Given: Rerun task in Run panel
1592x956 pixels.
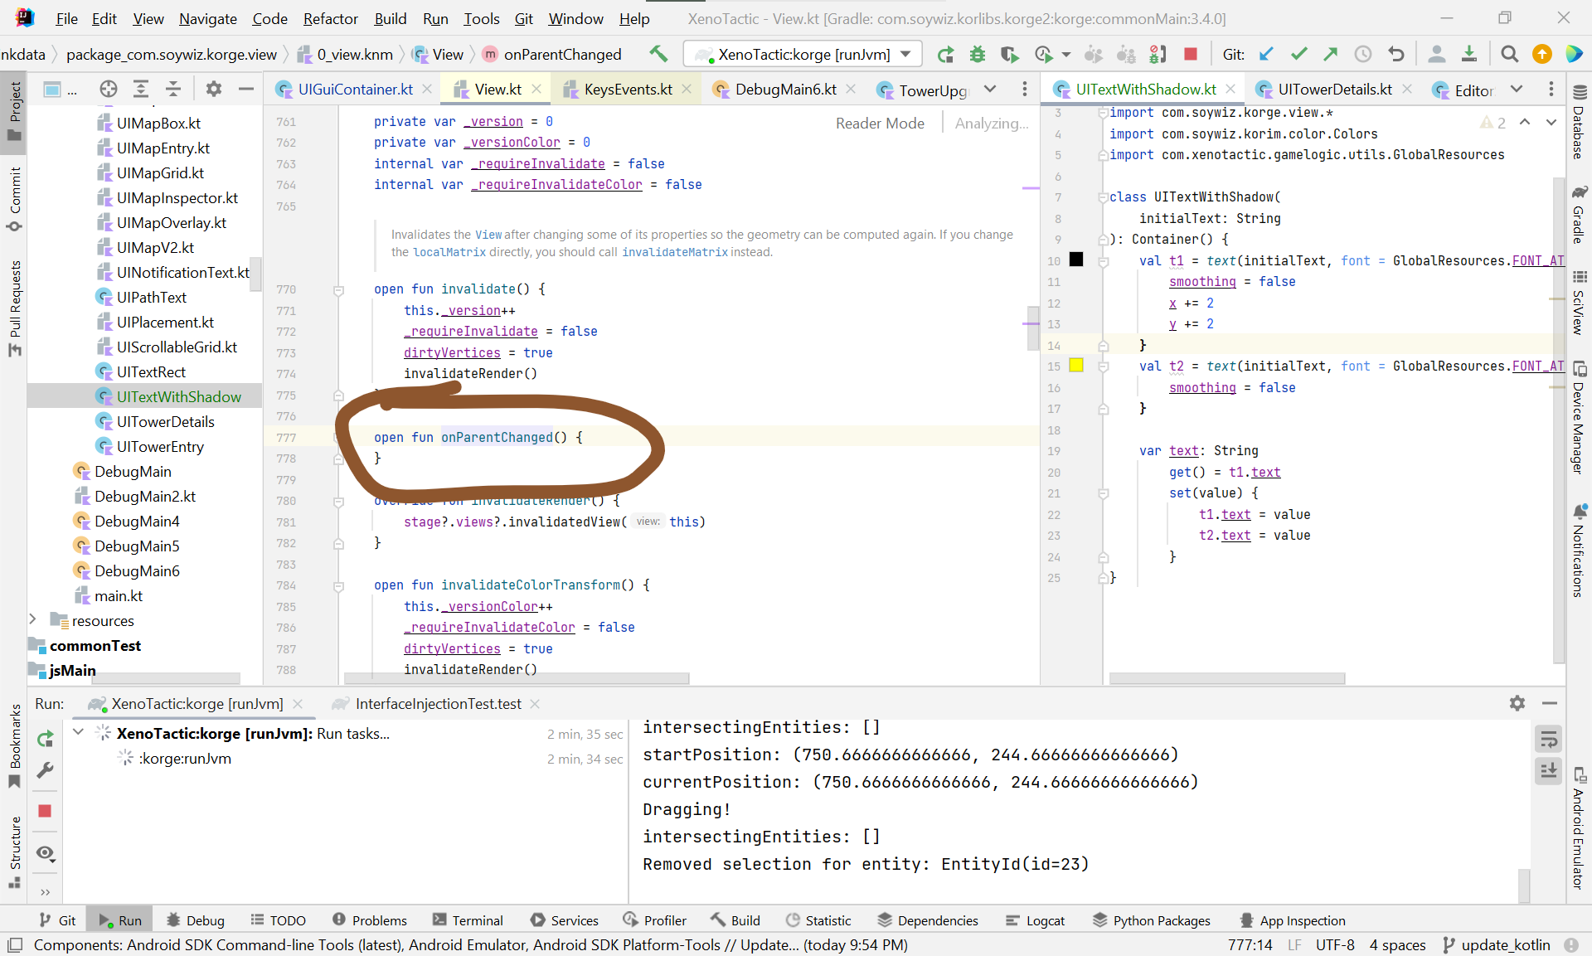Looking at the screenshot, I should pyautogui.click(x=45, y=739).
